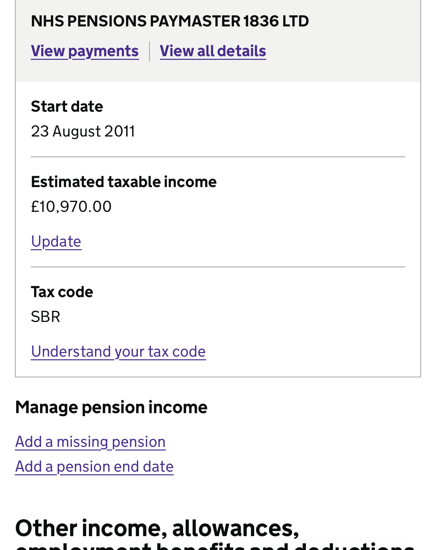Click the Tax code label
Screen dimensions: 436x550
[62, 292]
